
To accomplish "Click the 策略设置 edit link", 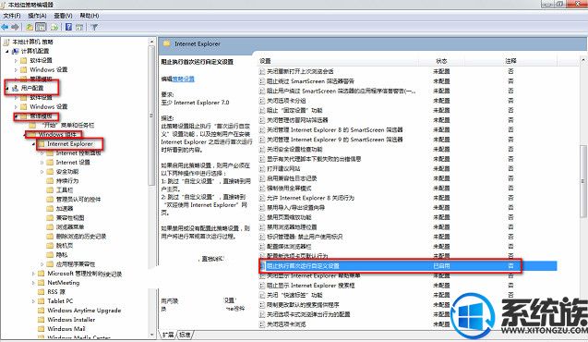I will (183, 79).
